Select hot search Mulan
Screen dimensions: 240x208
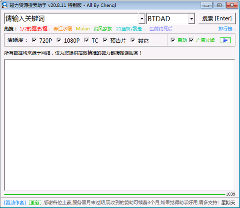(x=83, y=29)
